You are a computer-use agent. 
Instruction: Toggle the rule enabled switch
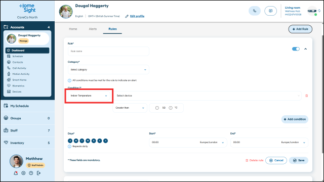click(x=296, y=49)
